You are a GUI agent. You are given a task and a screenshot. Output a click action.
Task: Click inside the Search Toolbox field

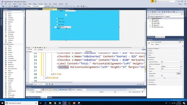click(13, 11)
